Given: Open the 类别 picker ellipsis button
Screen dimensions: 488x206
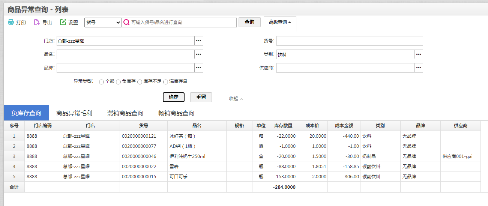Looking at the screenshot, I should coord(418,54).
